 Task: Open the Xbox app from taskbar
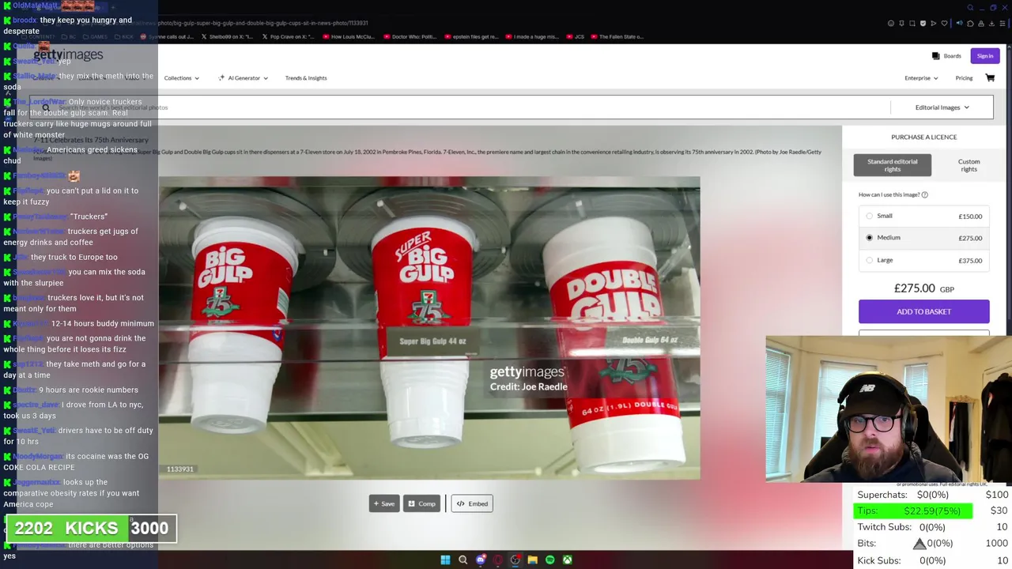(568, 560)
